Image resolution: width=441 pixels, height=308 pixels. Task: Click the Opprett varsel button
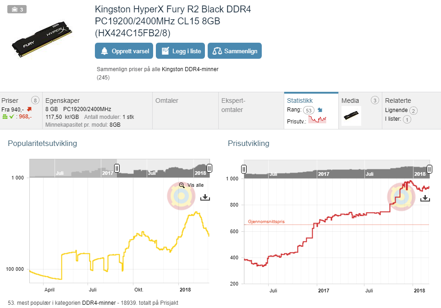pyautogui.click(x=124, y=51)
